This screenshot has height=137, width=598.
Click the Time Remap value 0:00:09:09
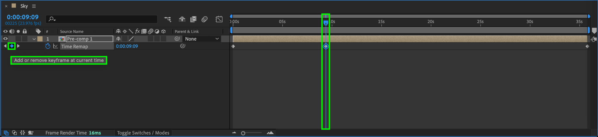[127, 46]
